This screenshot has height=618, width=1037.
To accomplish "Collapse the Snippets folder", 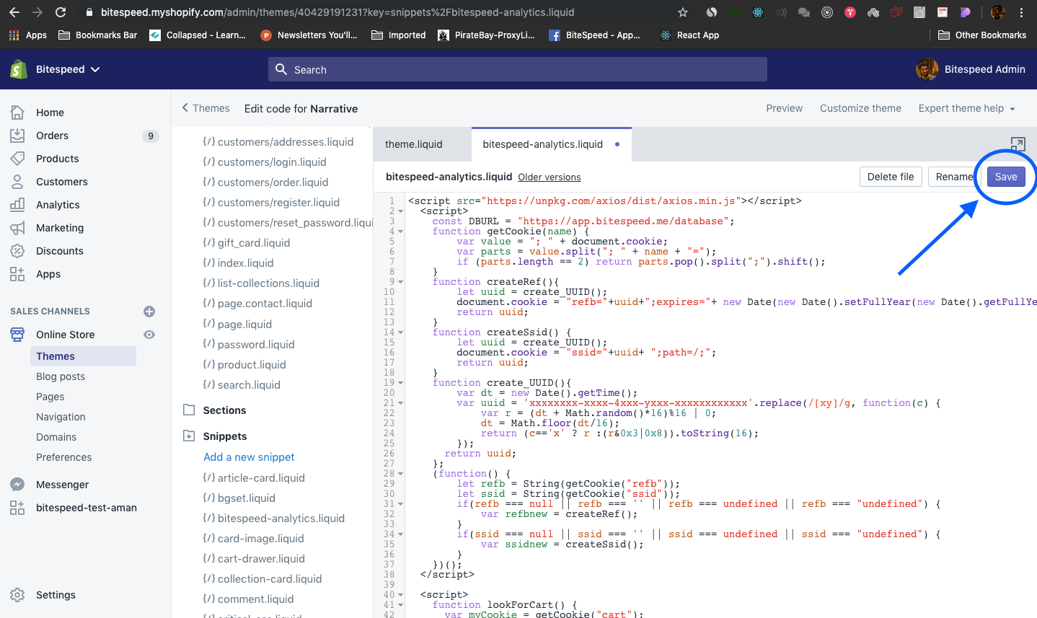I will (189, 436).
